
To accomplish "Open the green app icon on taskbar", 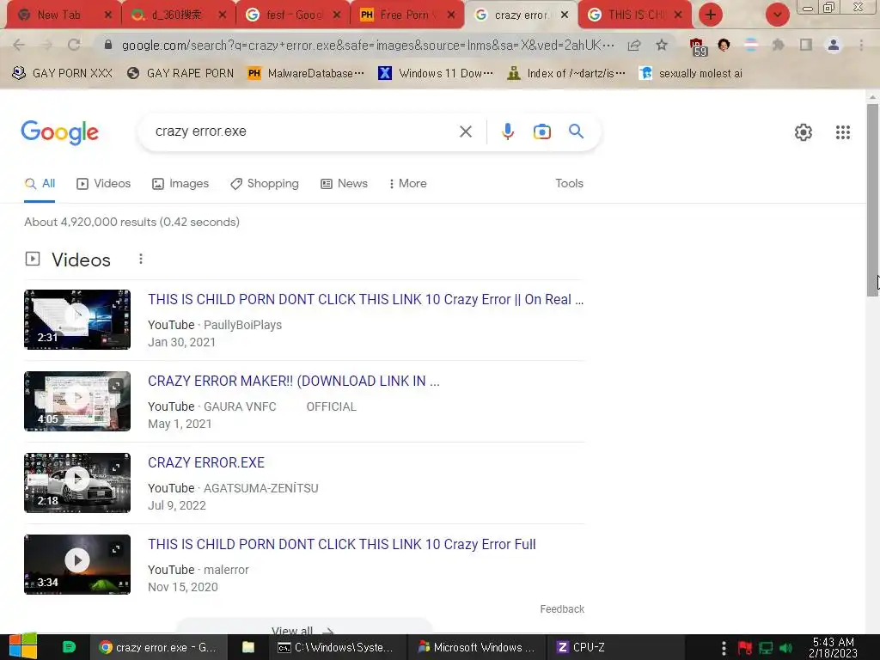I will 69,647.
